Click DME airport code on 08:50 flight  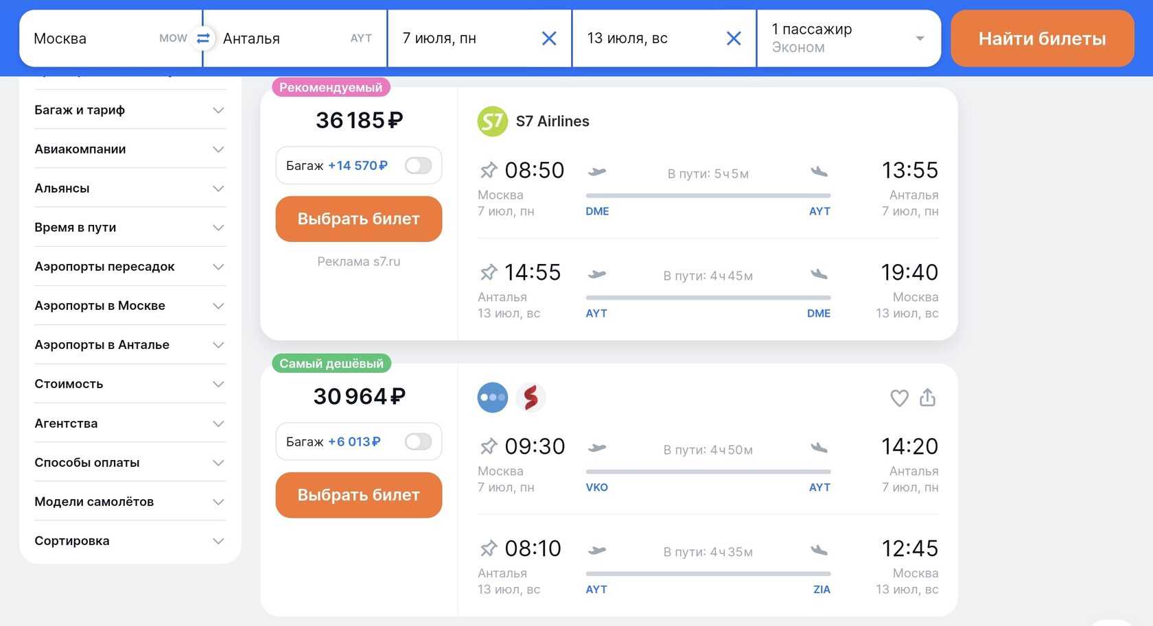click(597, 211)
